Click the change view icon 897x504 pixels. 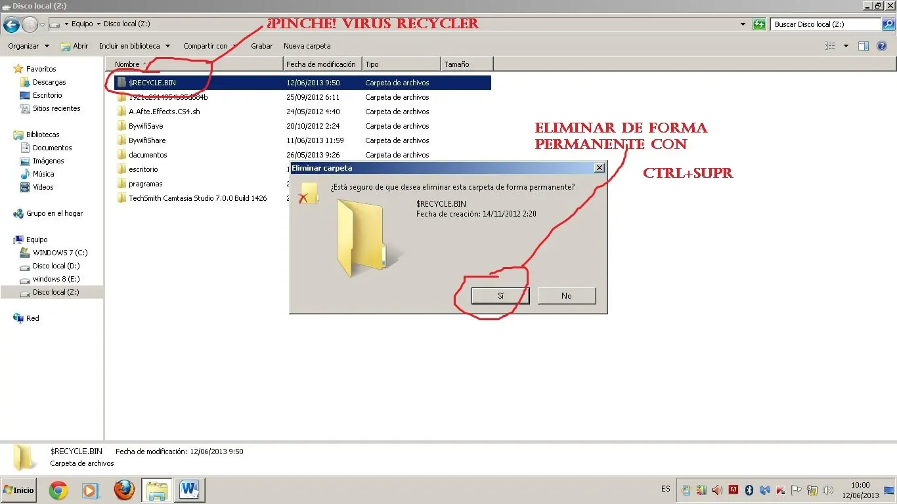pyautogui.click(x=830, y=46)
